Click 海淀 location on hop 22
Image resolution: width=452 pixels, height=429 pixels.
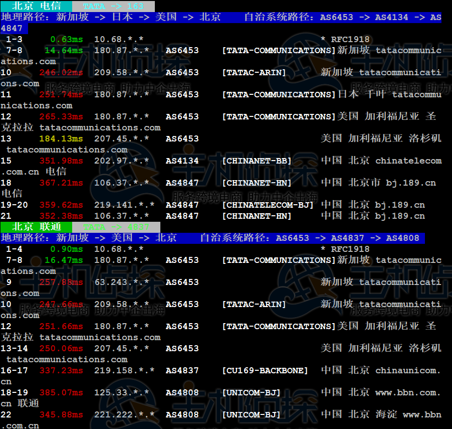tap(386, 414)
